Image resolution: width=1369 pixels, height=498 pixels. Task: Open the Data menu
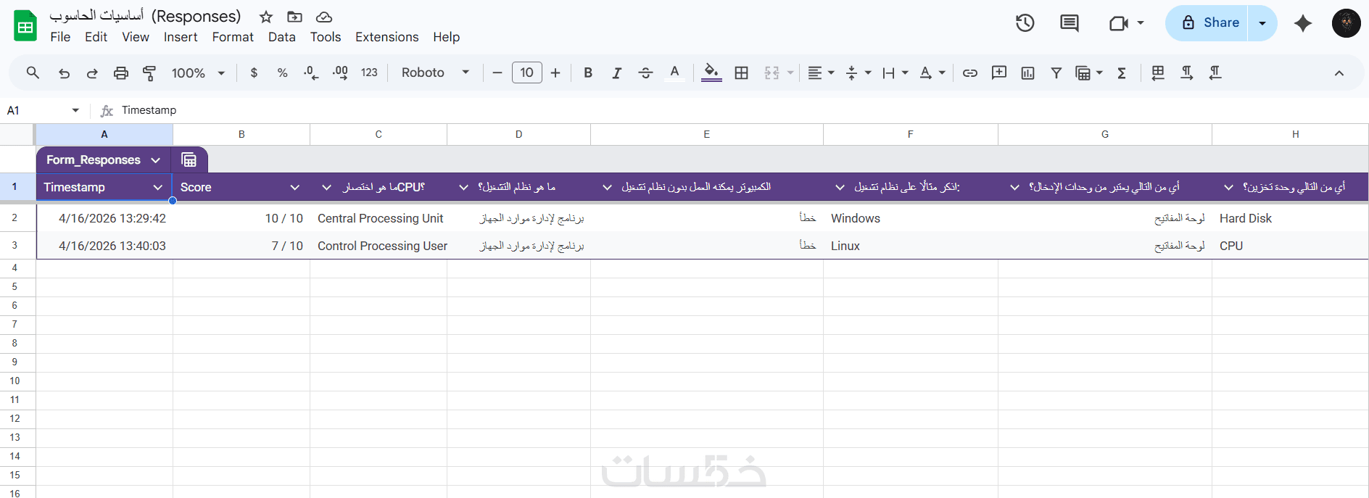pos(281,37)
